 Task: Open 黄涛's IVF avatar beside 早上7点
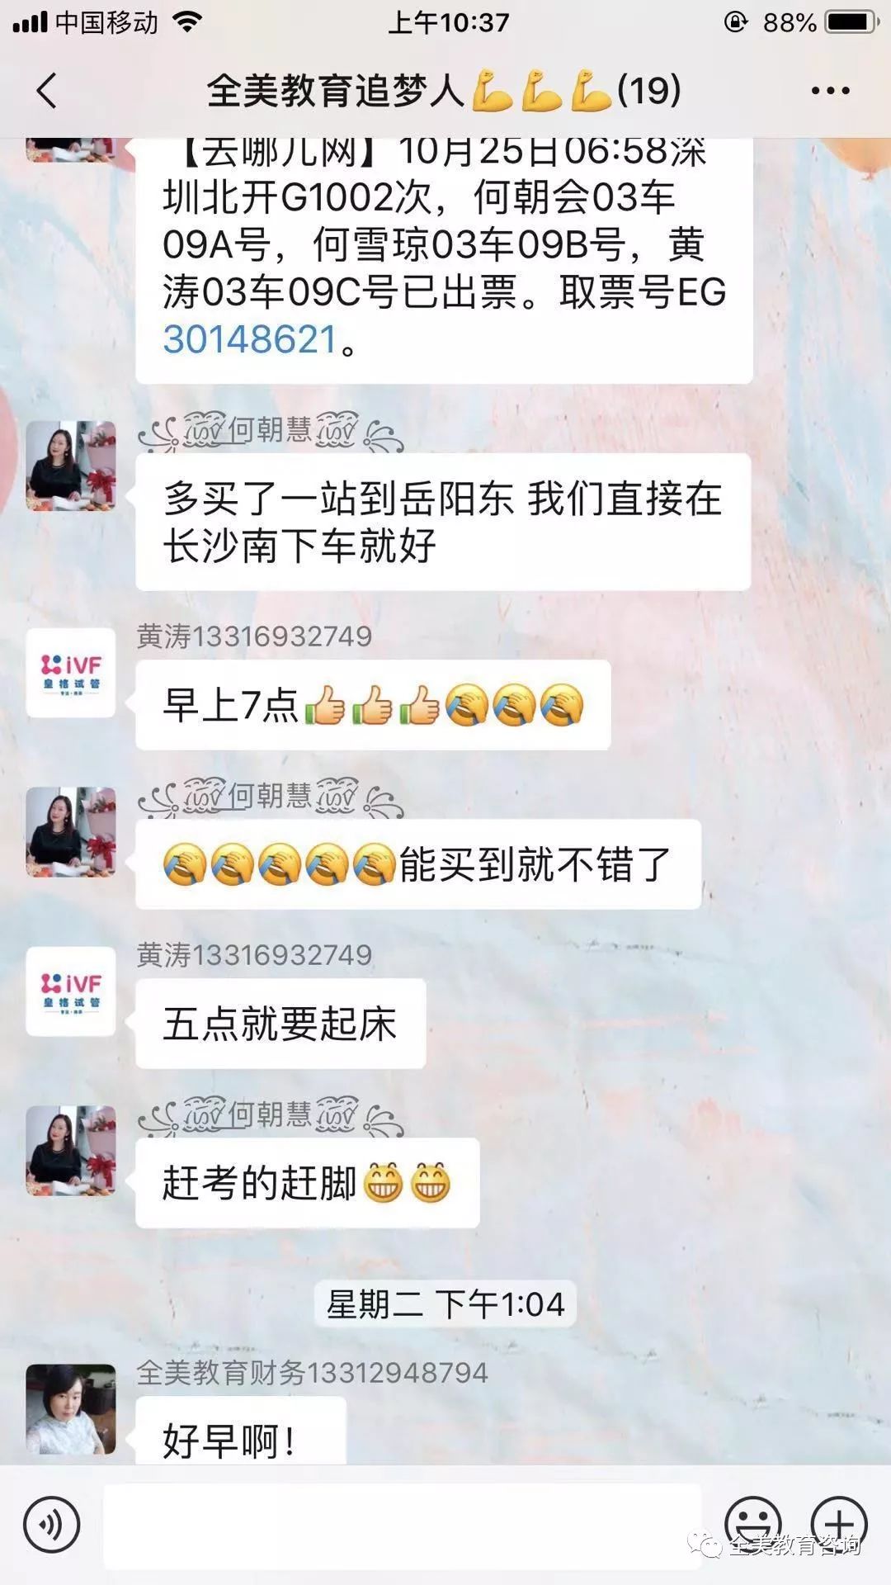(71, 673)
